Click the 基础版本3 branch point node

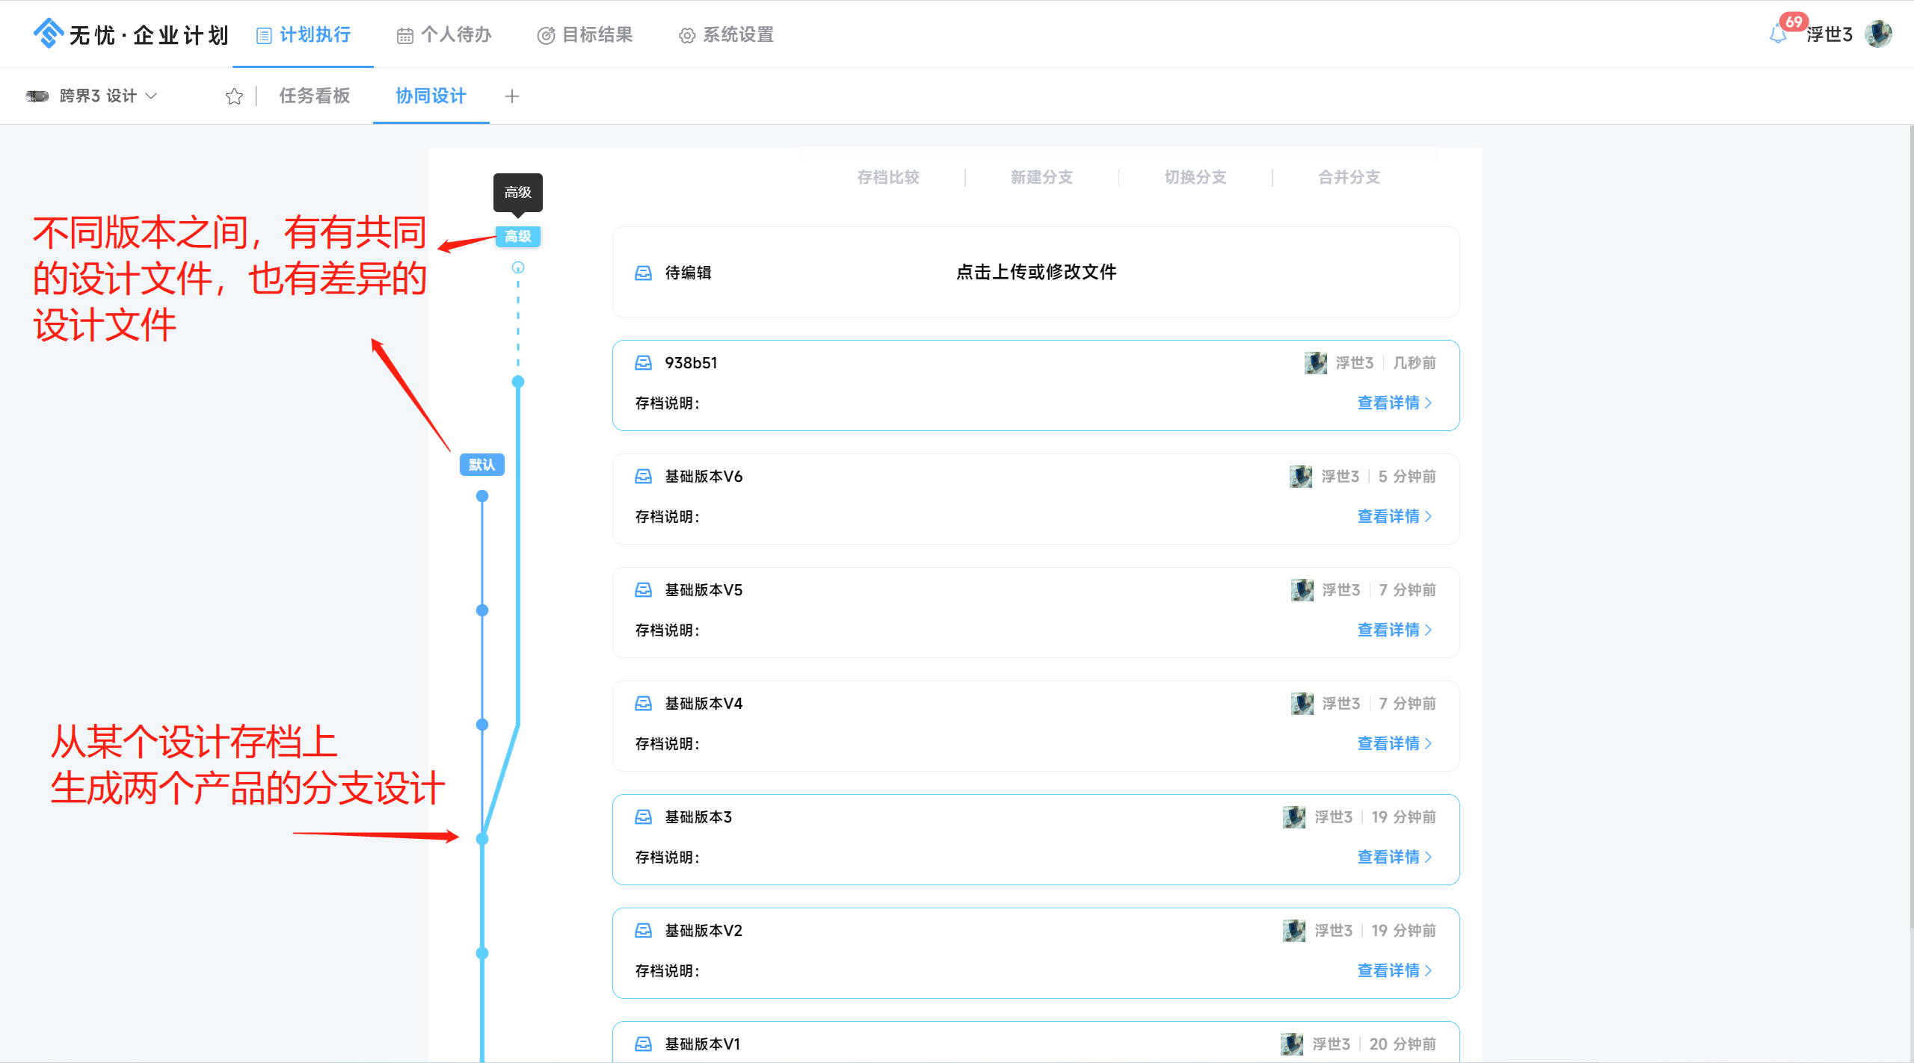482,839
